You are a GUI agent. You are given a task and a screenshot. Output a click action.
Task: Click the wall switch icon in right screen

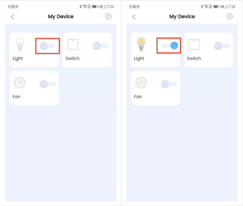[x=194, y=44]
